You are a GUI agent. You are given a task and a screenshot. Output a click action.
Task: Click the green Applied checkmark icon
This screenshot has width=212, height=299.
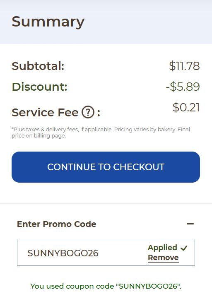[184, 248]
